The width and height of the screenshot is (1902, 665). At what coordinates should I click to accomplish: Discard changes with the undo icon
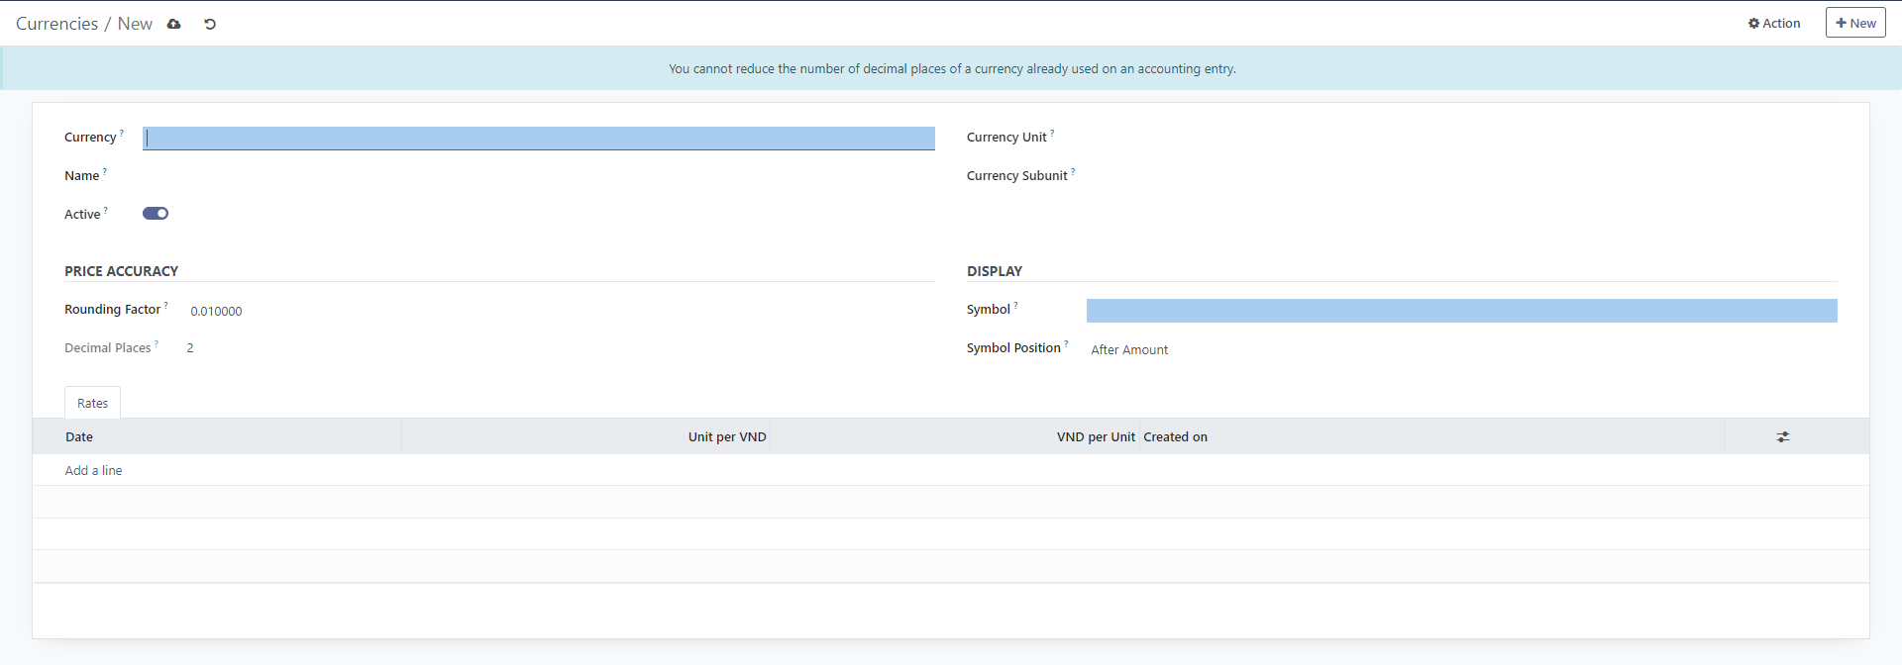(210, 24)
